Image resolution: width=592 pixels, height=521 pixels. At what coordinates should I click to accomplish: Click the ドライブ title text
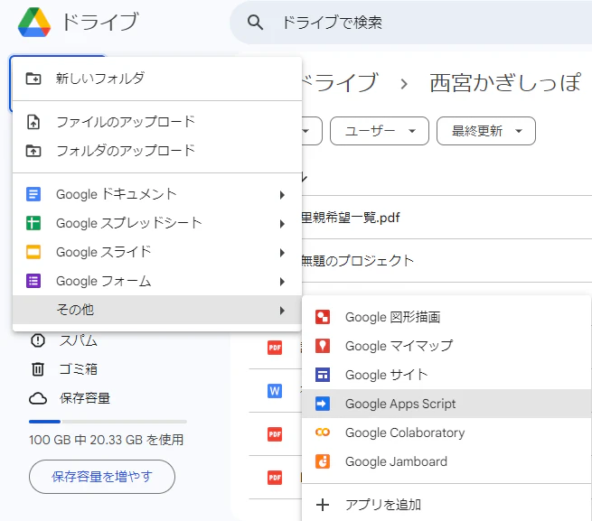(x=100, y=22)
